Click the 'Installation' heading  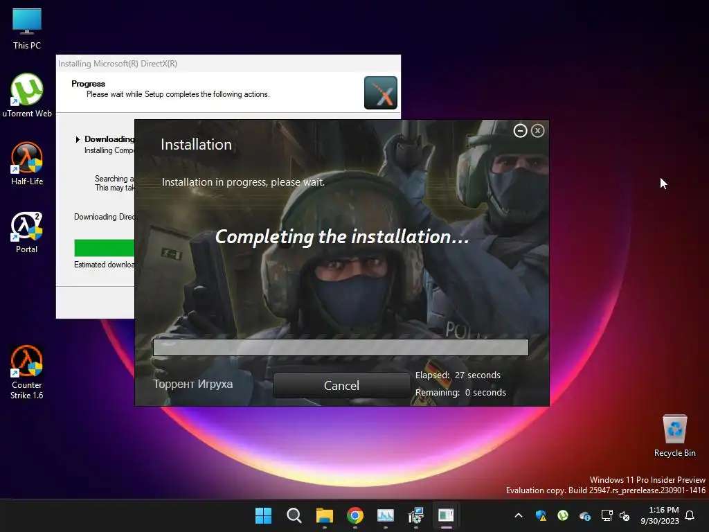196,144
